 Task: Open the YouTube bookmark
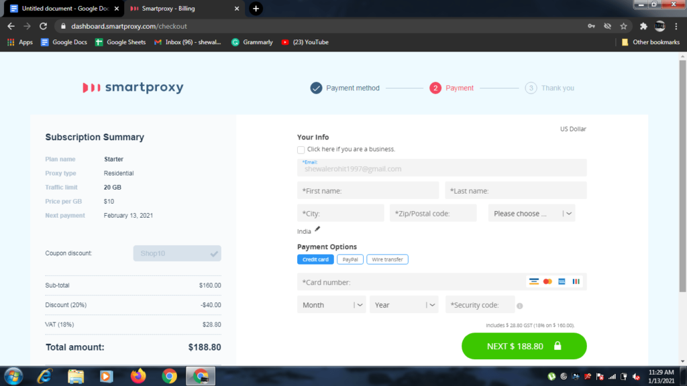click(305, 42)
